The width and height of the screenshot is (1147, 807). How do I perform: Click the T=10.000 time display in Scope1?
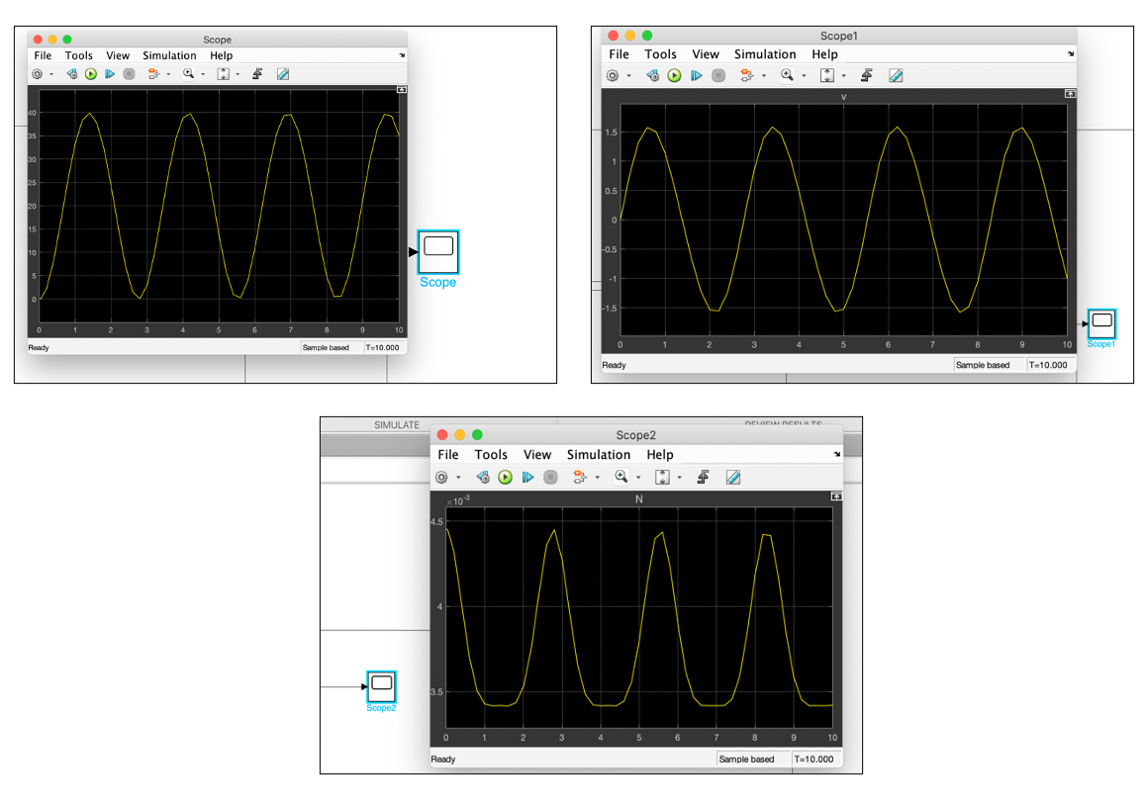tap(1048, 364)
